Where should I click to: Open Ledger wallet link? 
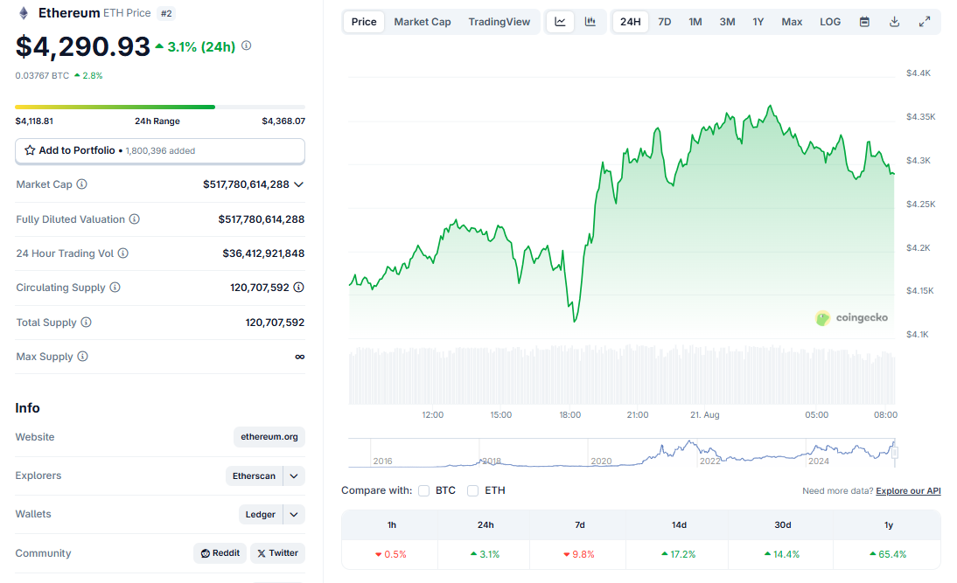coord(261,514)
